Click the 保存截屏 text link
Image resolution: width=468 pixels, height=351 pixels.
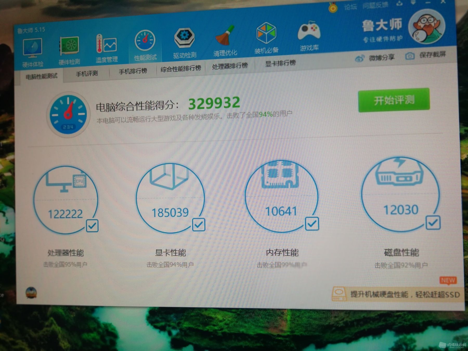(432, 54)
